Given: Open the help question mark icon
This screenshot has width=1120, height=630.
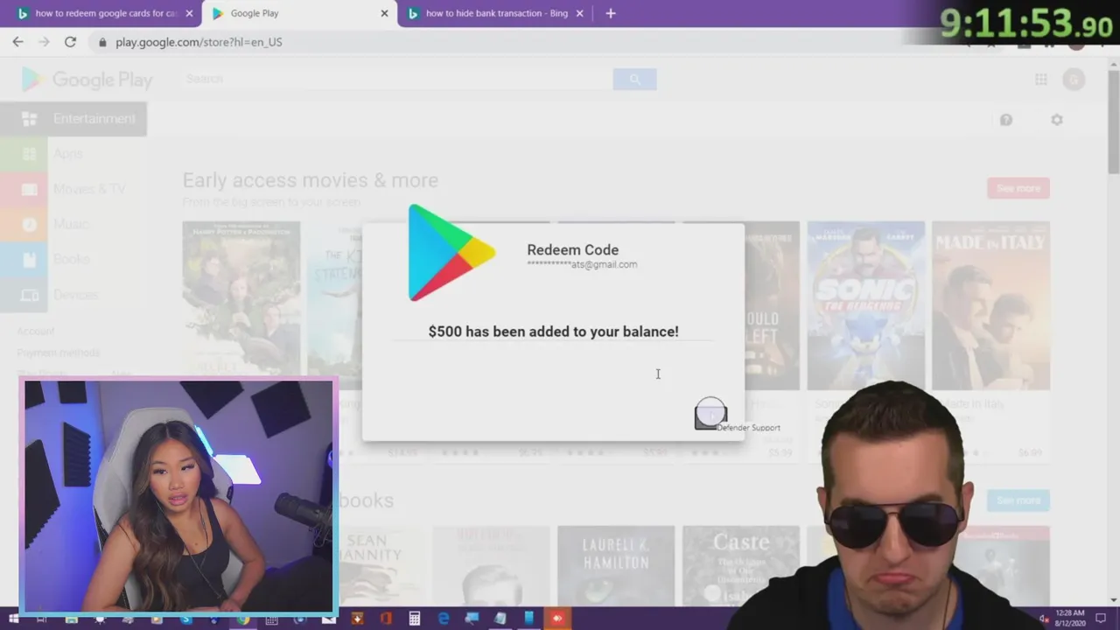Looking at the screenshot, I should [x=1006, y=120].
